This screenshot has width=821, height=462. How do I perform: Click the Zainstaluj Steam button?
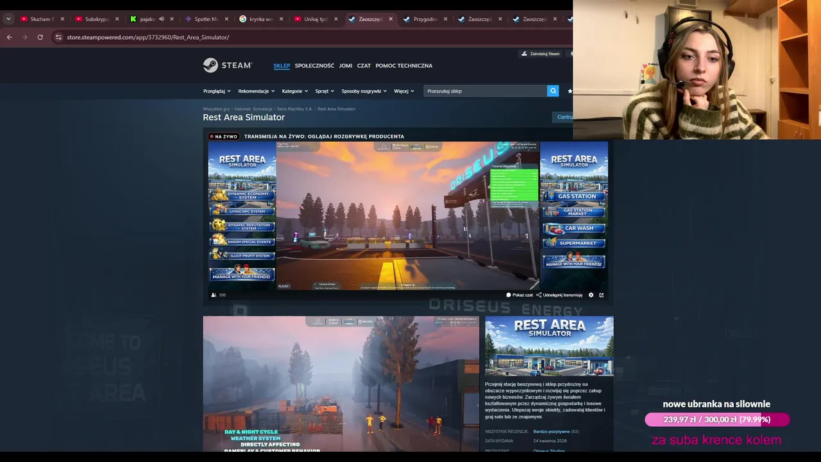(541, 54)
